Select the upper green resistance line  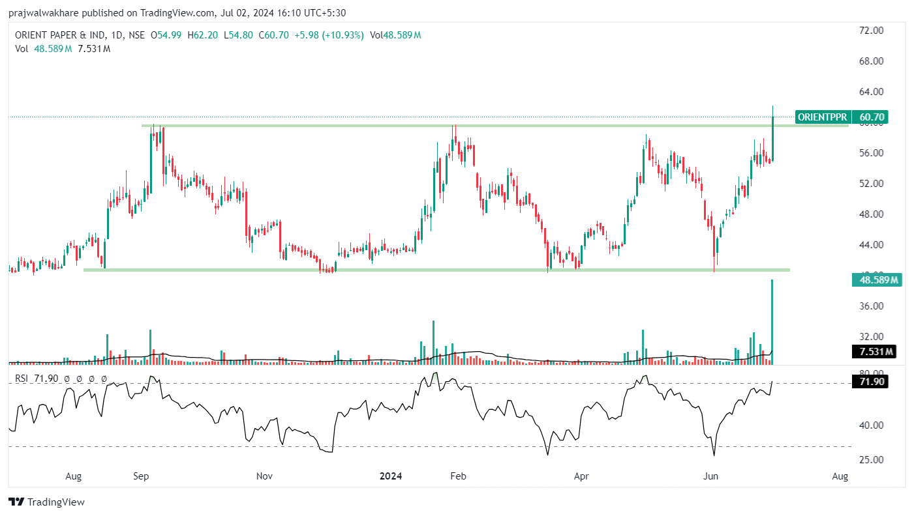[x=326, y=125]
